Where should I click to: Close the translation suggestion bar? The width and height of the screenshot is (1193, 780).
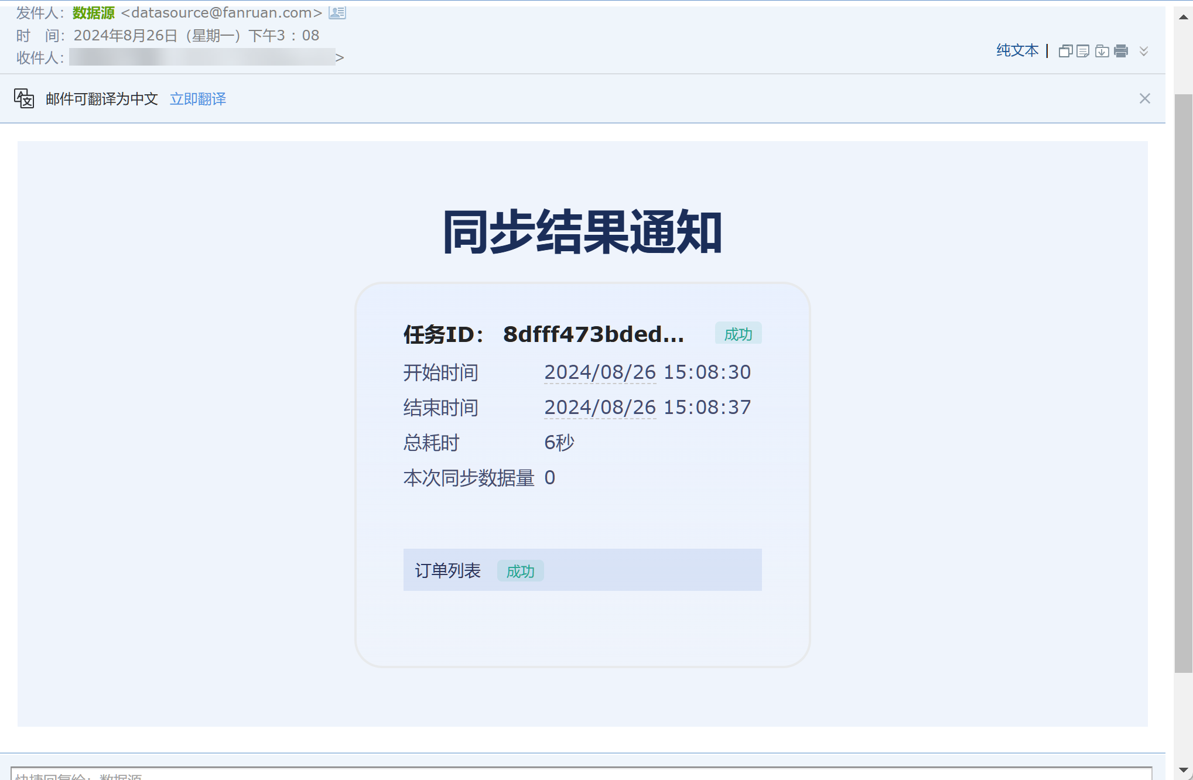pyautogui.click(x=1144, y=98)
